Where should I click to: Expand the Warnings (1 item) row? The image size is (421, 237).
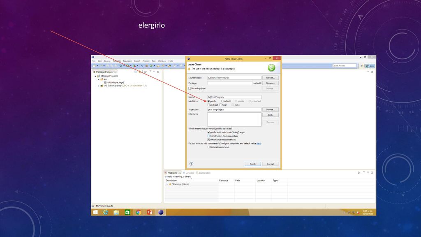(x=167, y=184)
